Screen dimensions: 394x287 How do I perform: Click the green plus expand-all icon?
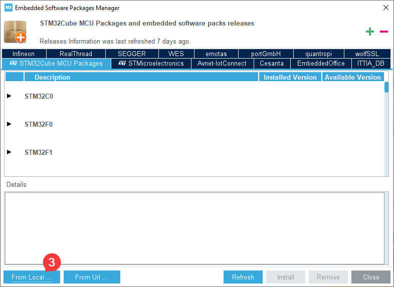[x=370, y=32]
